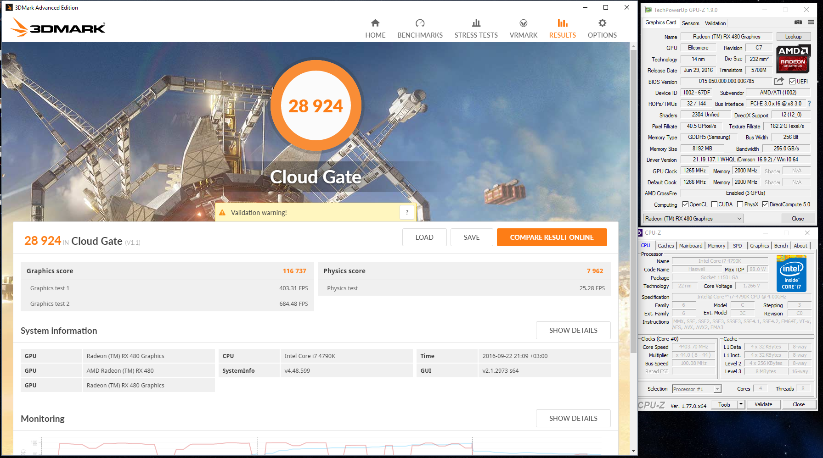Open the Mainboard tab in CPU-Z

click(691, 246)
